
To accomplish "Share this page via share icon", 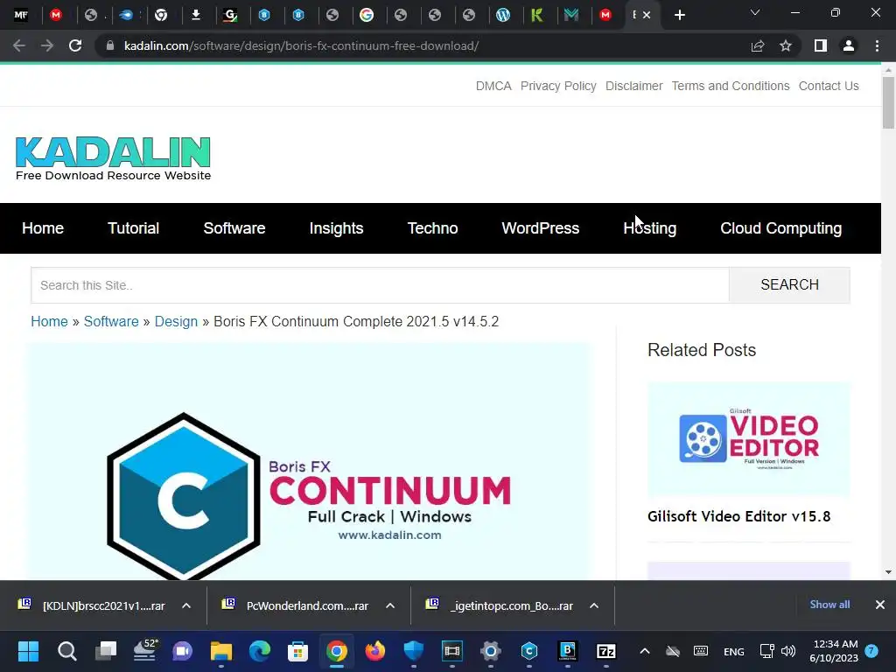I will [758, 45].
